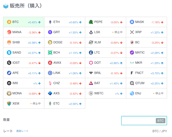Click the FNCT F icon
Image resolution: width=172 pixels, height=137 pixels.
click(x=132, y=73)
